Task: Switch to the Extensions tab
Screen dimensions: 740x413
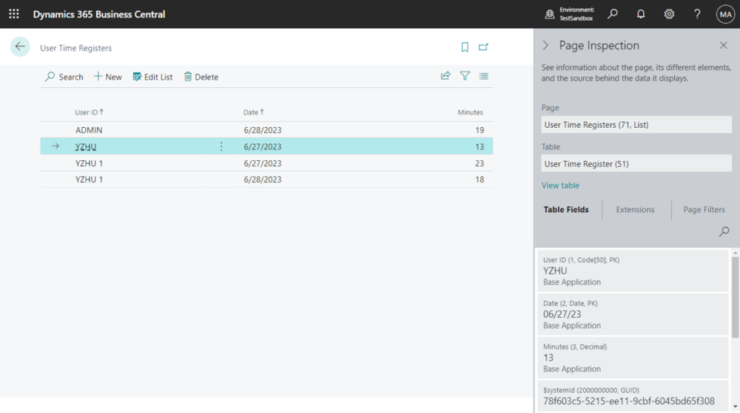Action: [x=635, y=210]
